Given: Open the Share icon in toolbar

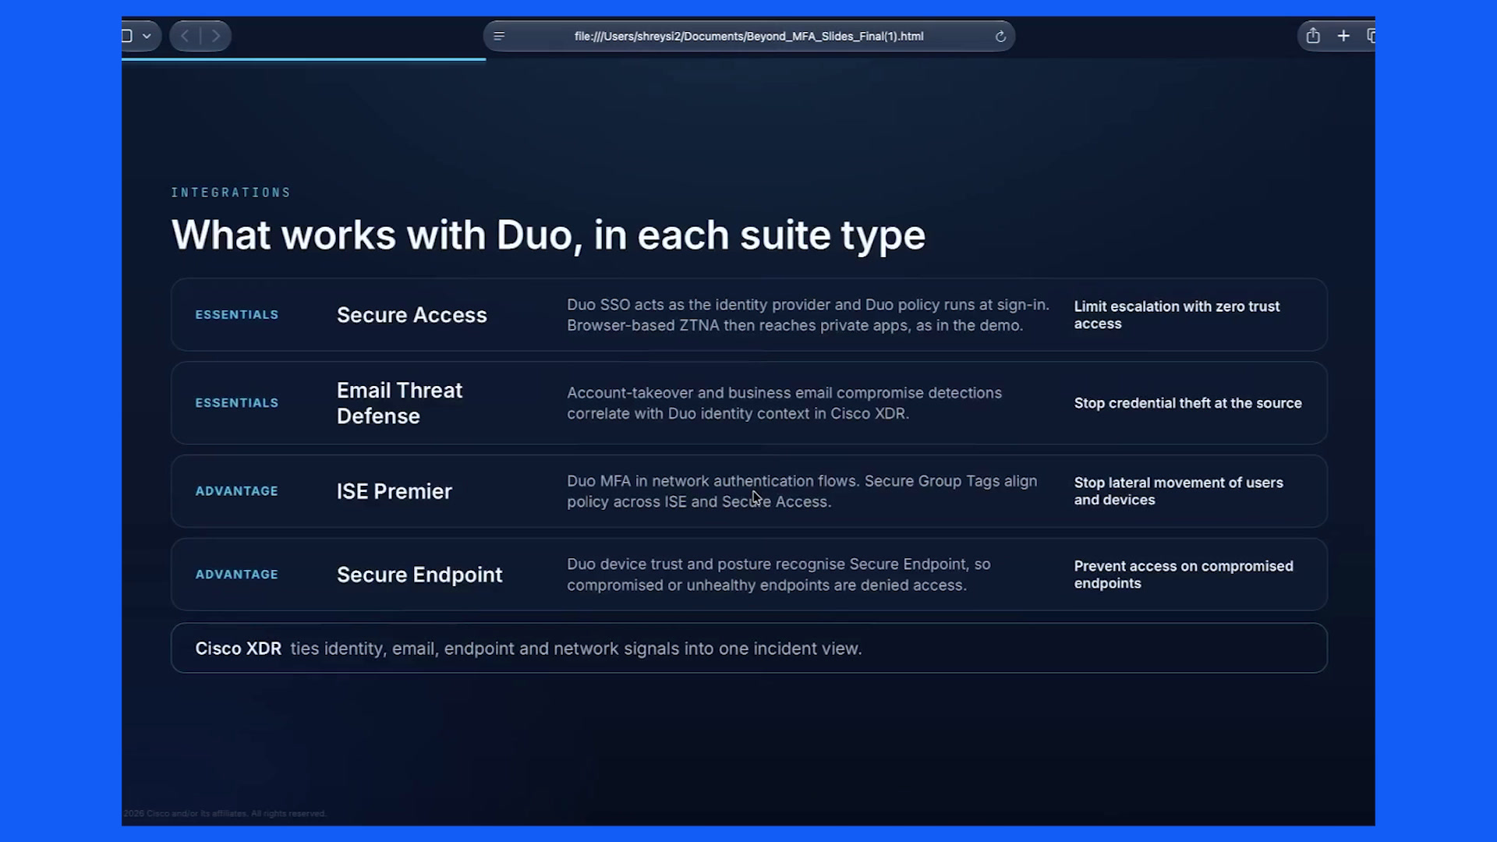Looking at the screenshot, I should coord(1313,36).
